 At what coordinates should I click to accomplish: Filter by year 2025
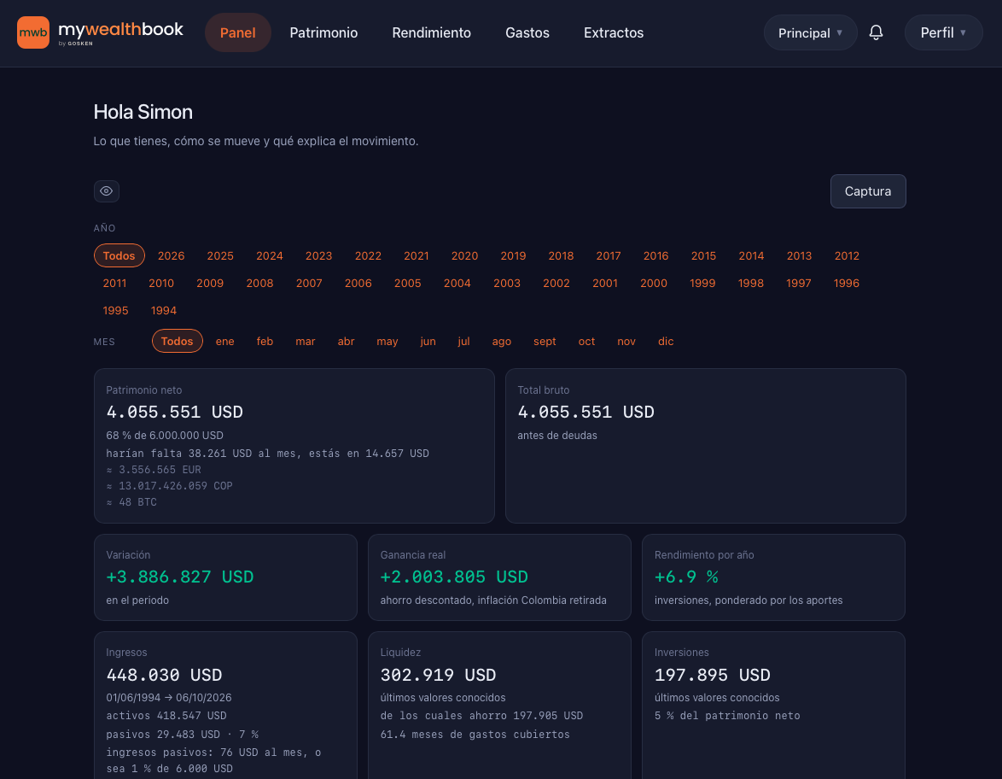tap(220, 256)
